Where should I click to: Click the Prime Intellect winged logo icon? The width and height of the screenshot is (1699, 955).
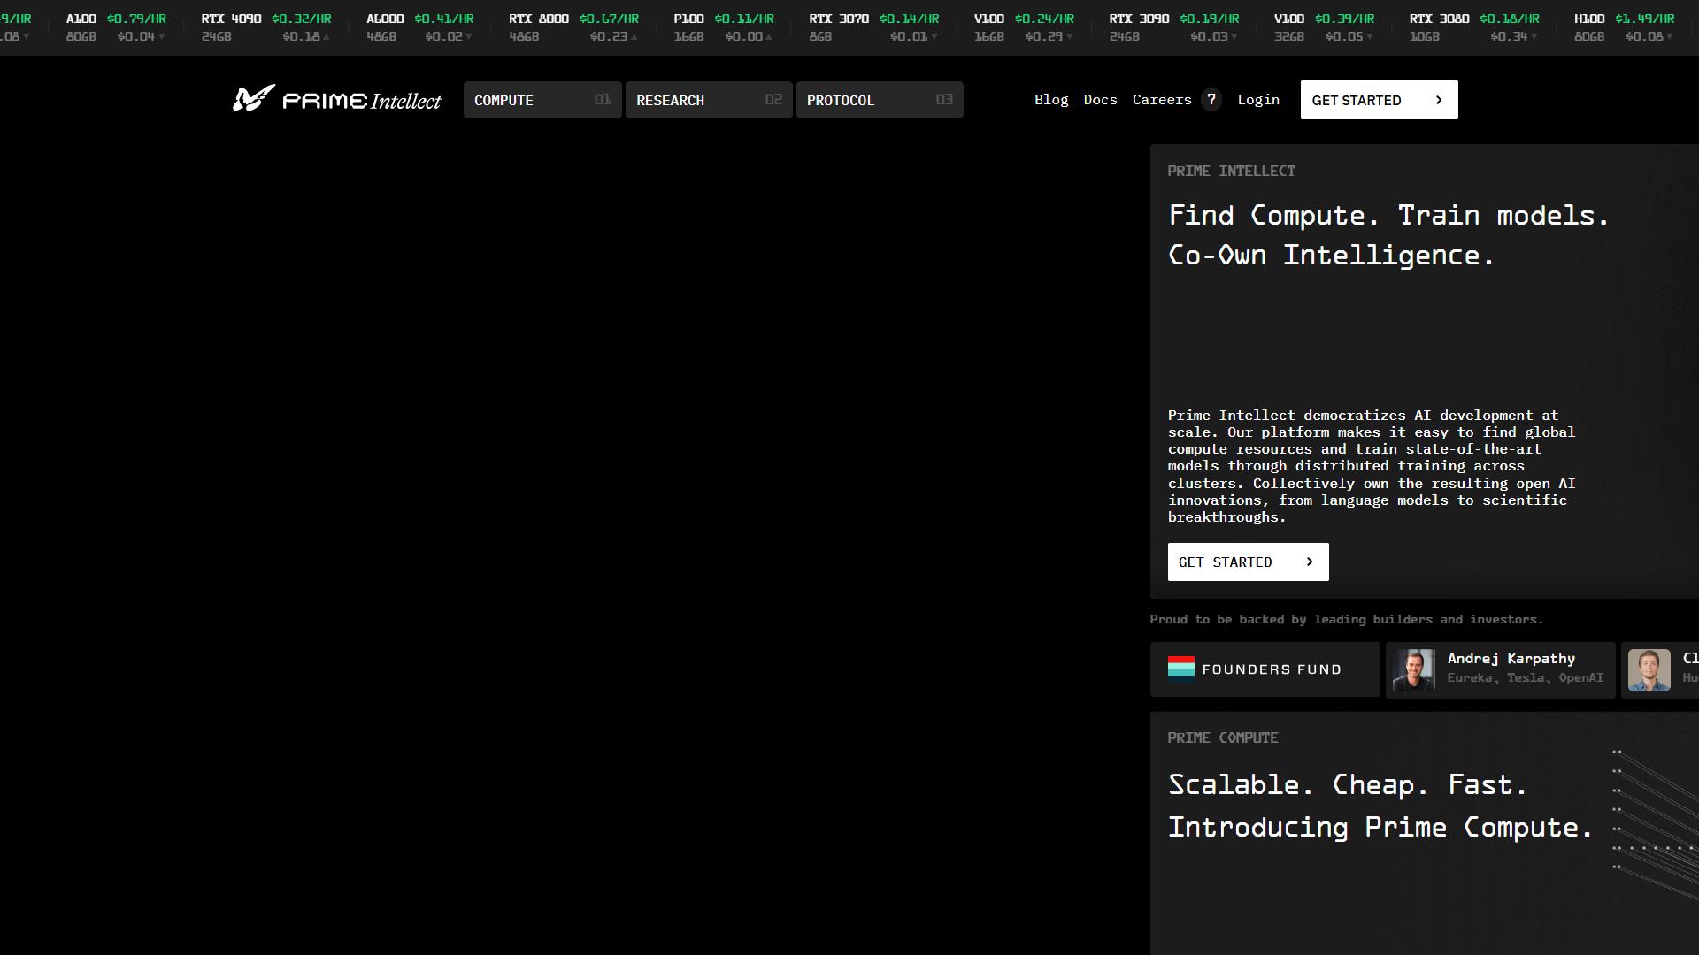[253, 98]
